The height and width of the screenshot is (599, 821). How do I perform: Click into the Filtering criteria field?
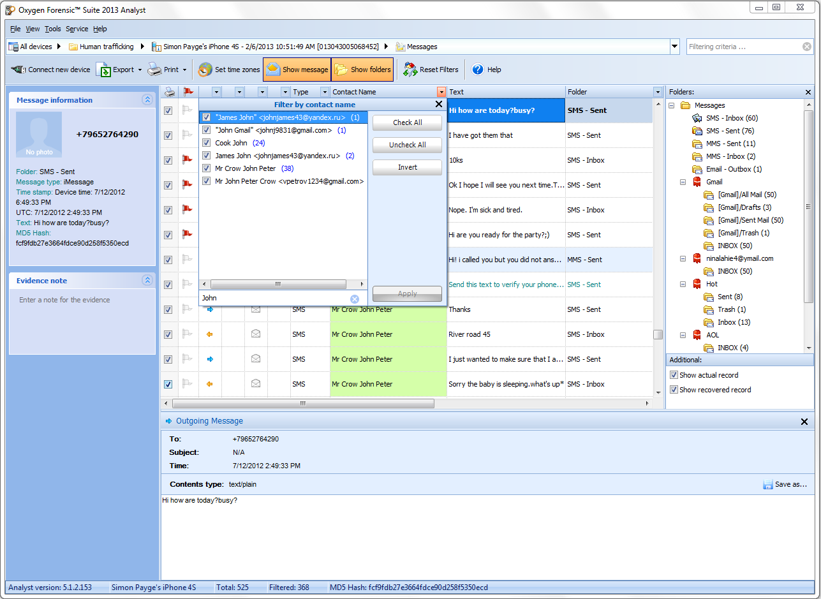click(744, 47)
